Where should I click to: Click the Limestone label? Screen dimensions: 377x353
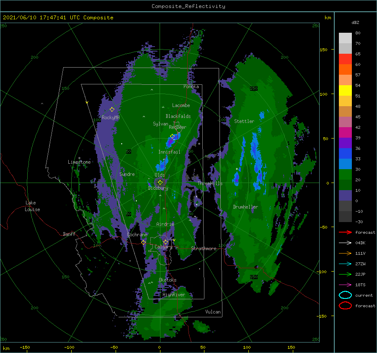(79, 162)
